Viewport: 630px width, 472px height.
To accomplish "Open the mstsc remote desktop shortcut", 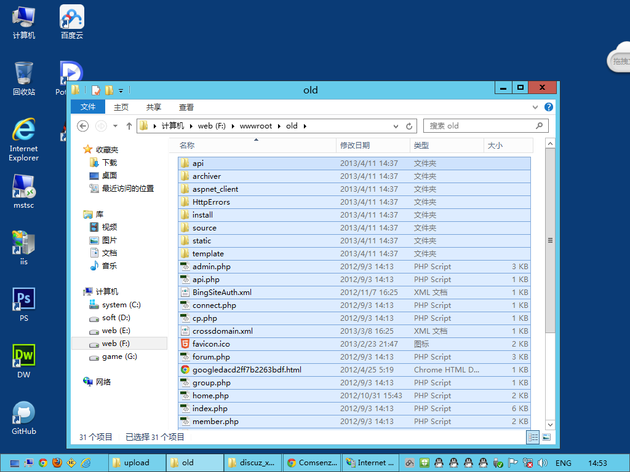I will tap(24, 192).
